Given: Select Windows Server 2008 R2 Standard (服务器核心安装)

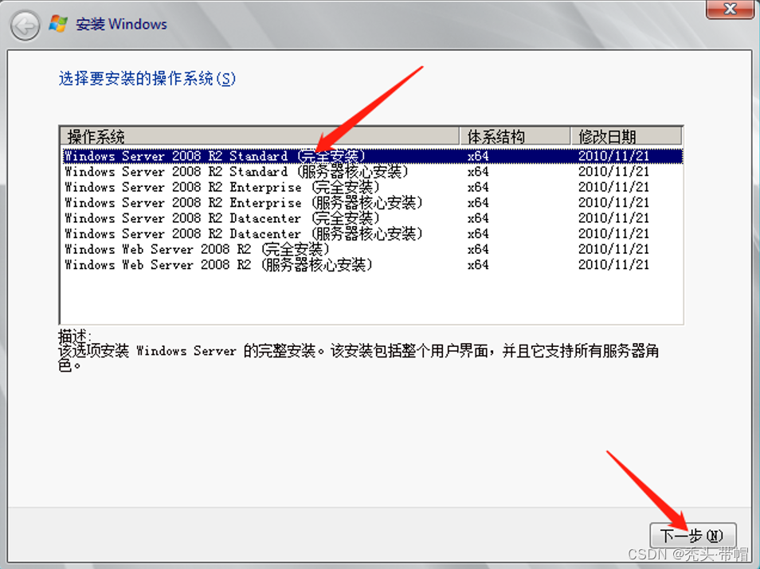Looking at the screenshot, I should 372,171.
